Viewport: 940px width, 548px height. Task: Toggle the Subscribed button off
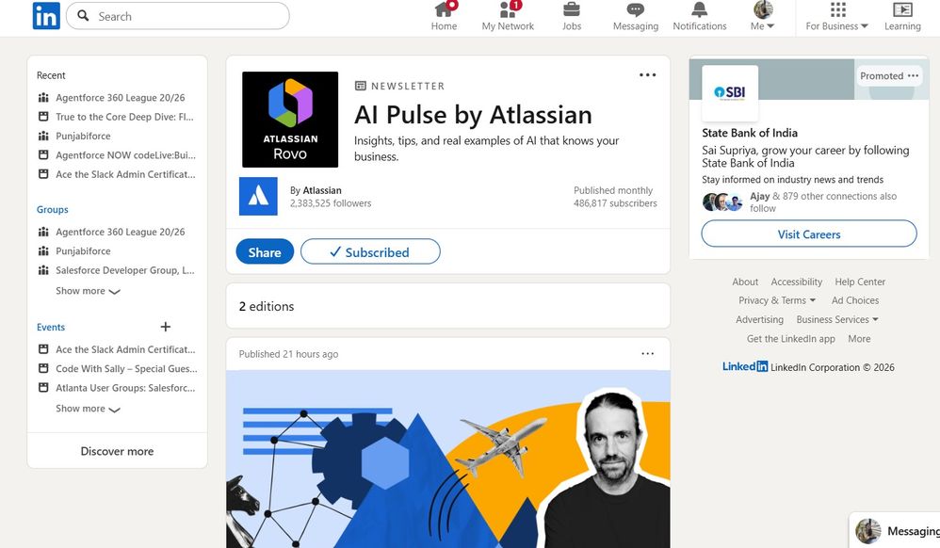(370, 251)
